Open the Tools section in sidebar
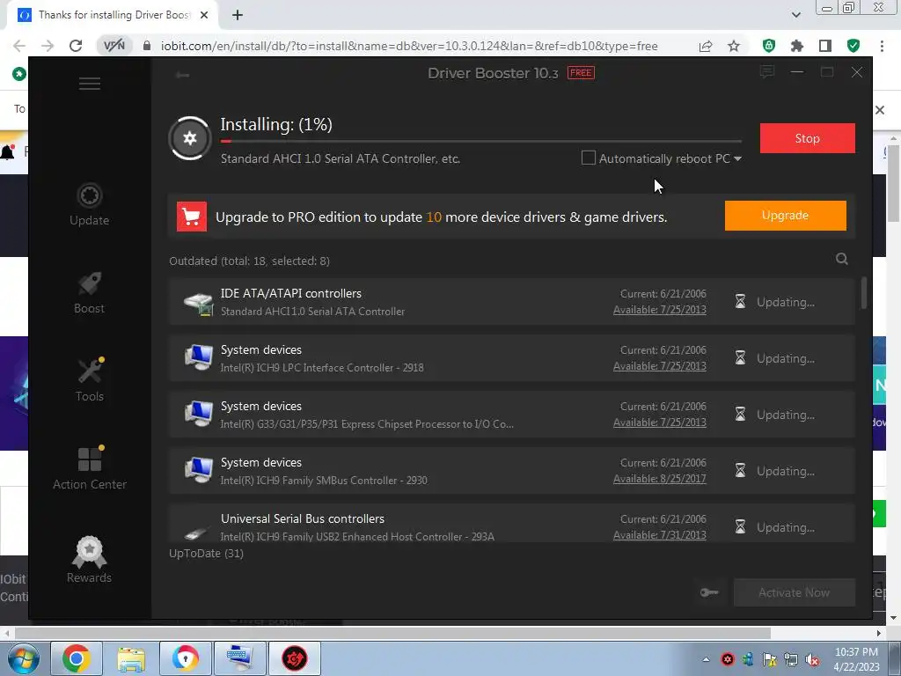The height and width of the screenshot is (676, 901). click(90, 380)
